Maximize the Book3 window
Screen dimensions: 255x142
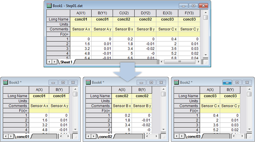[63, 82]
